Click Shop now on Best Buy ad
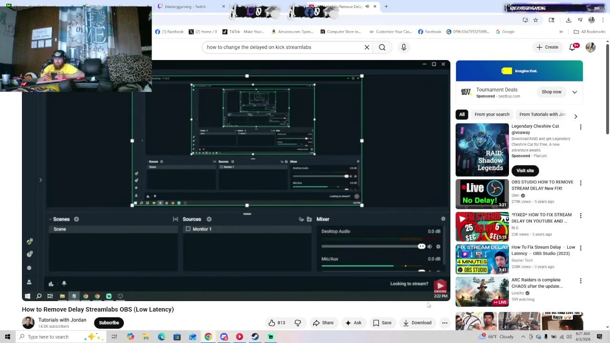This screenshot has height=343, width=610. [551, 92]
